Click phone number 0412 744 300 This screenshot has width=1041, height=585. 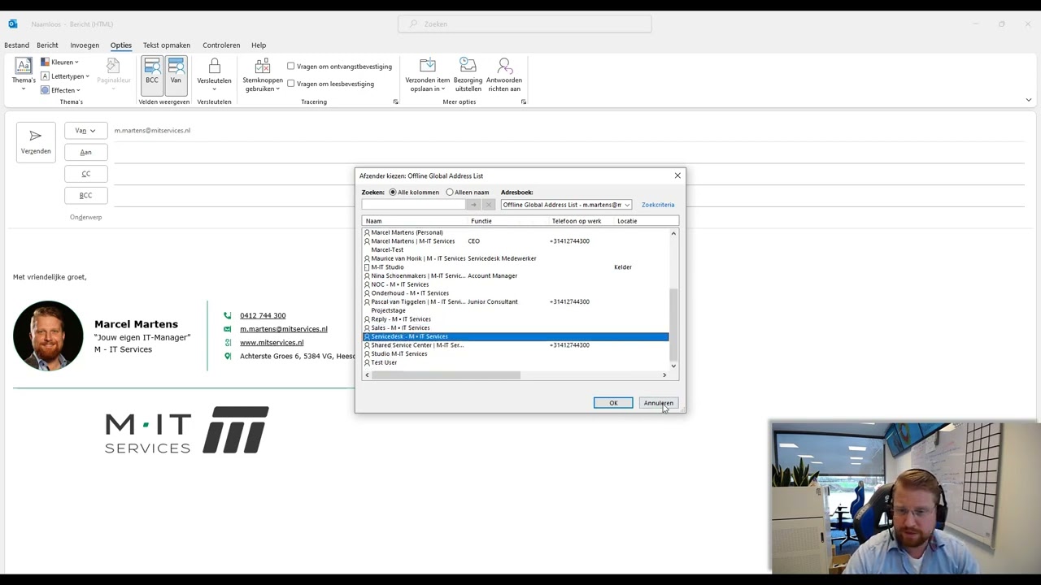263,315
